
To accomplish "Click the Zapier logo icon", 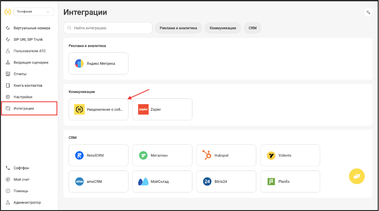I will coord(143,109).
